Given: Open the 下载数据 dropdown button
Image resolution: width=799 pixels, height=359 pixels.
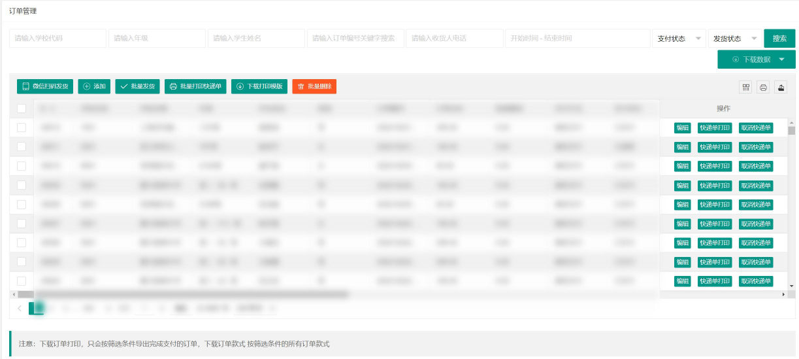Looking at the screenshot, I should coord(756,60).
